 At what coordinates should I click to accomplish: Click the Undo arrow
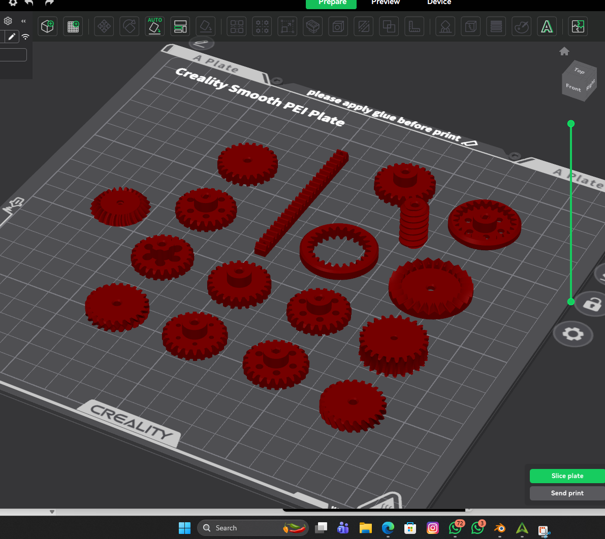(29, 3)
